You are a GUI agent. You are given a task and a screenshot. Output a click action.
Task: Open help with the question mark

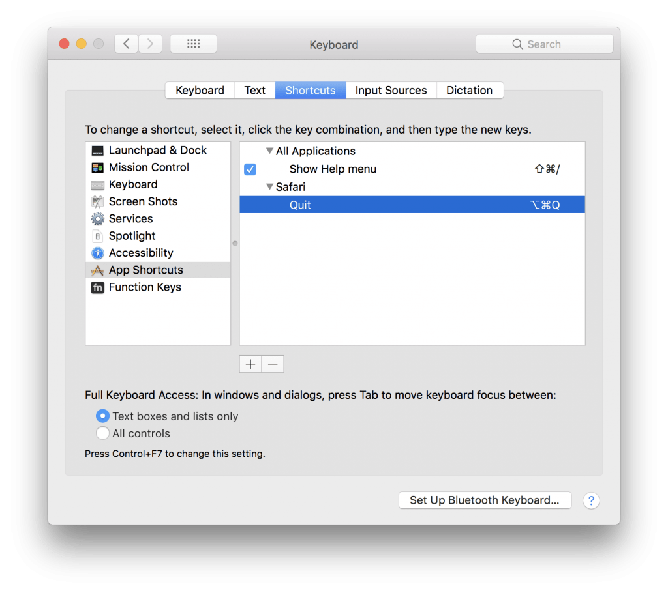(591, 500)
